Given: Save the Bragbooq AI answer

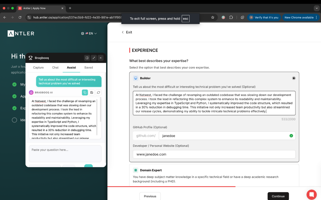Looking at the screenshot, I should tap(92, 92).
